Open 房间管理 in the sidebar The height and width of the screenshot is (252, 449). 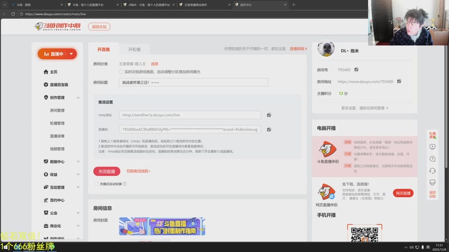[x=57, y=110]
